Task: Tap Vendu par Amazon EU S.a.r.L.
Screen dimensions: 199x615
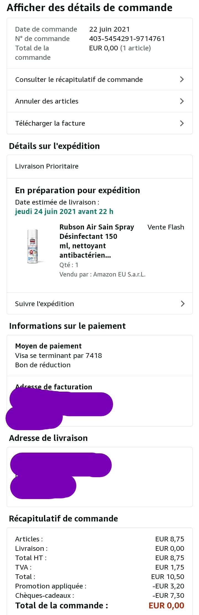Action: pos(102,274)
